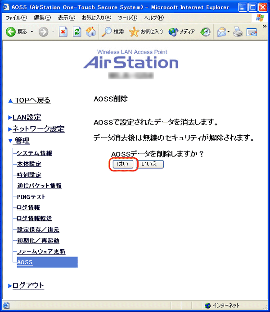The height and width of the screenshot is (312, 270).
Task: Click the Mail envelope icon
Action: click(222, 32)
